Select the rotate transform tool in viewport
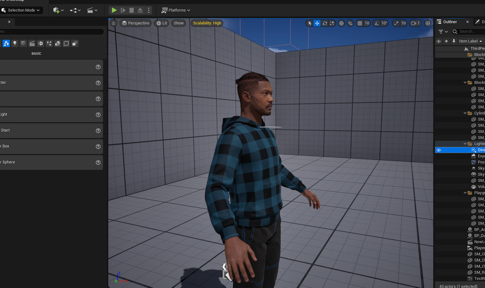The image size is (485, 288). pos(325,23)
